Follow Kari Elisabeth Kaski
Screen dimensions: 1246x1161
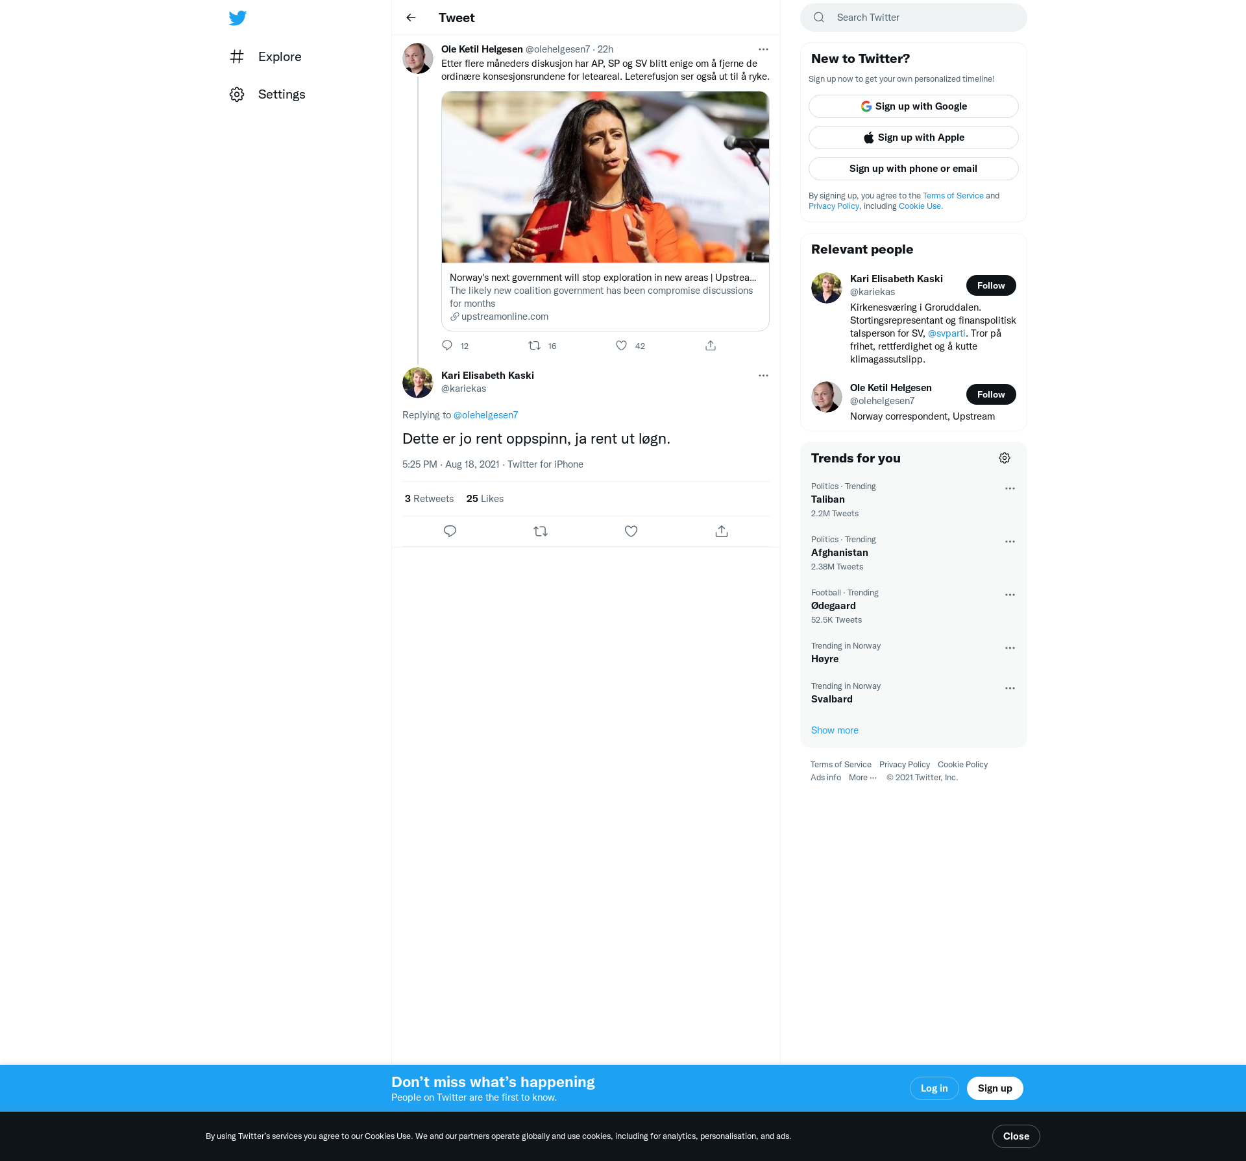[991, 285]
